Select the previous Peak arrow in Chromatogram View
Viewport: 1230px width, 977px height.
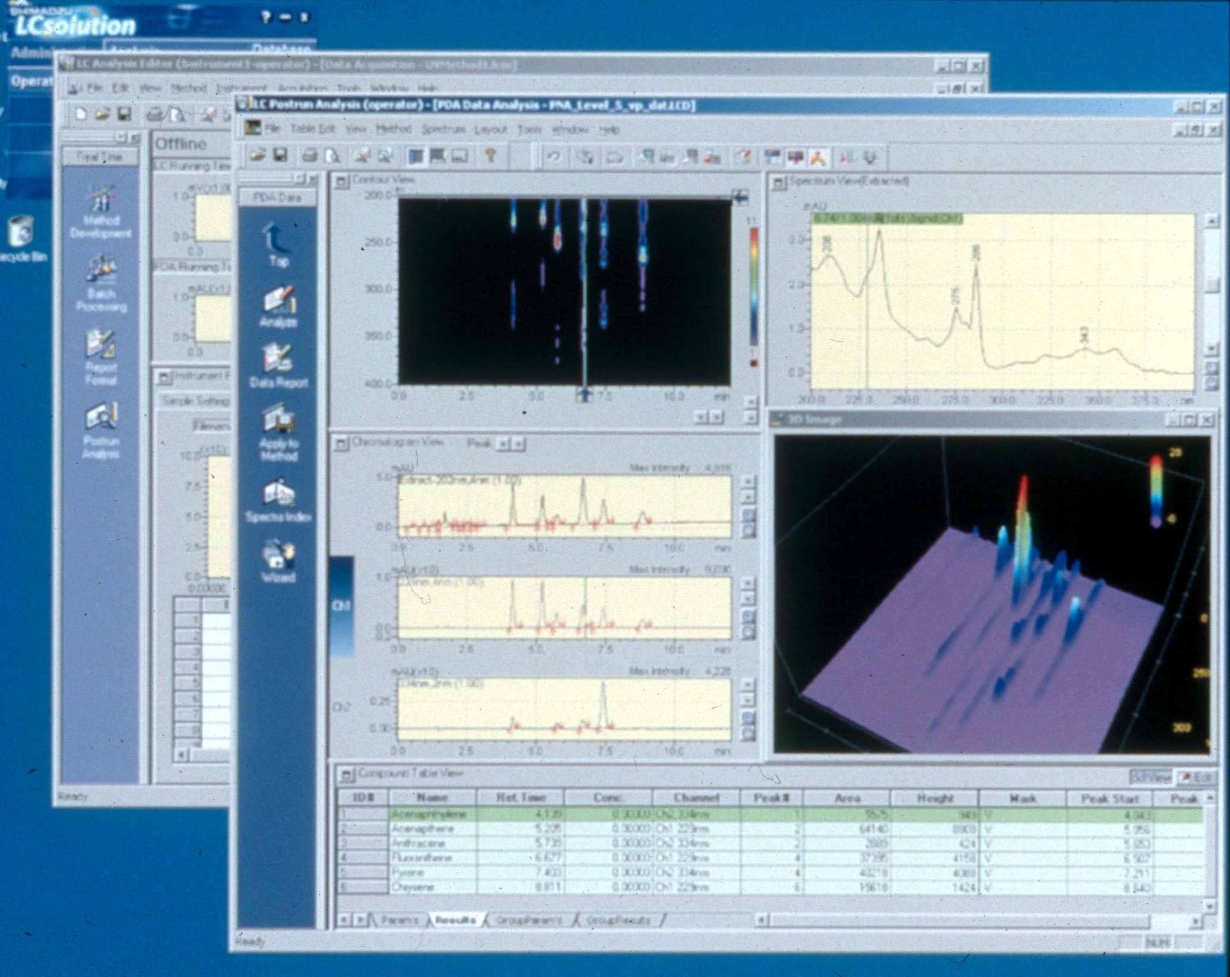coord(503,444)
